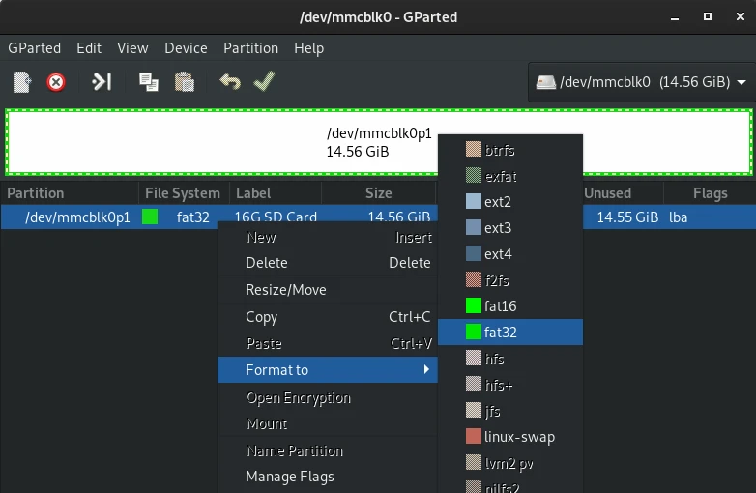Choose Delete from the context menu

pos(328,263)
